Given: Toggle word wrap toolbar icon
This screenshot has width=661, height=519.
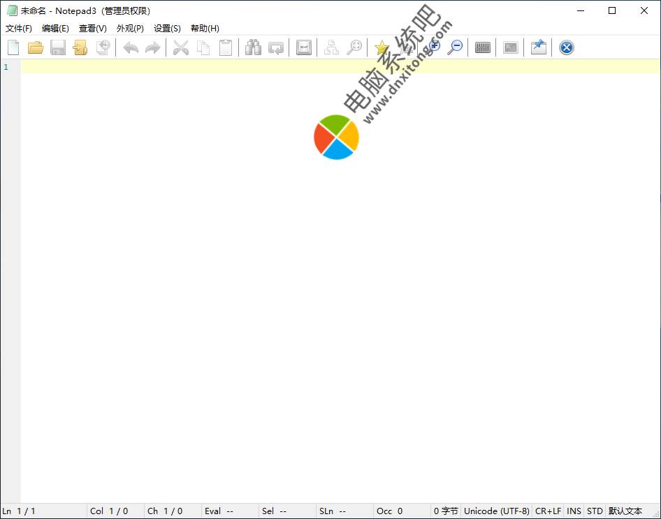Looking at the screenshot, I should click(303, 47).
